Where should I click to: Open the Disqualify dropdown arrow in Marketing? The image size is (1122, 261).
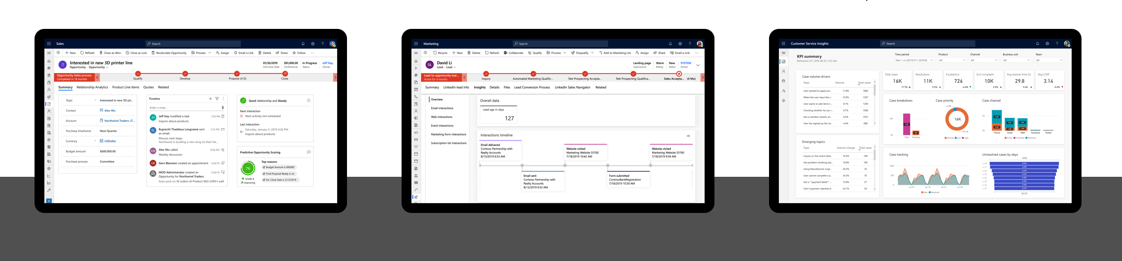[593, 53]
